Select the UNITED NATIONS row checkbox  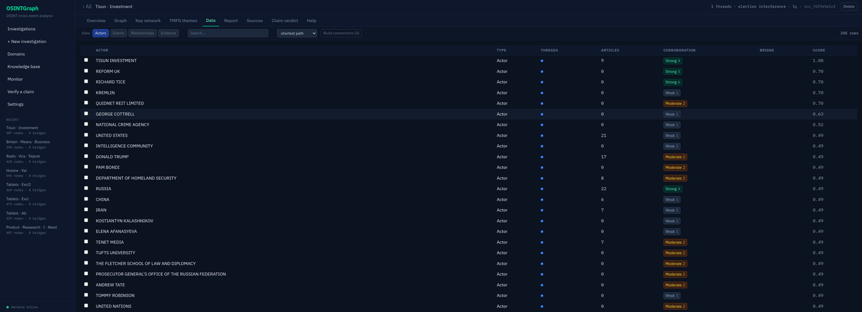click(x=86, y=306)
